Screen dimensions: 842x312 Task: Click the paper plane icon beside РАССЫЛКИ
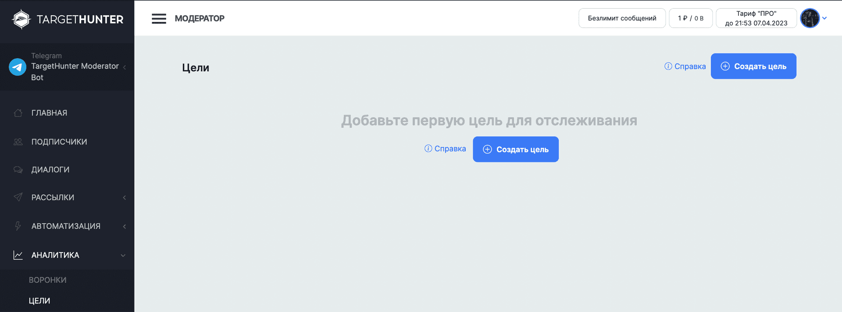point(18,197)
